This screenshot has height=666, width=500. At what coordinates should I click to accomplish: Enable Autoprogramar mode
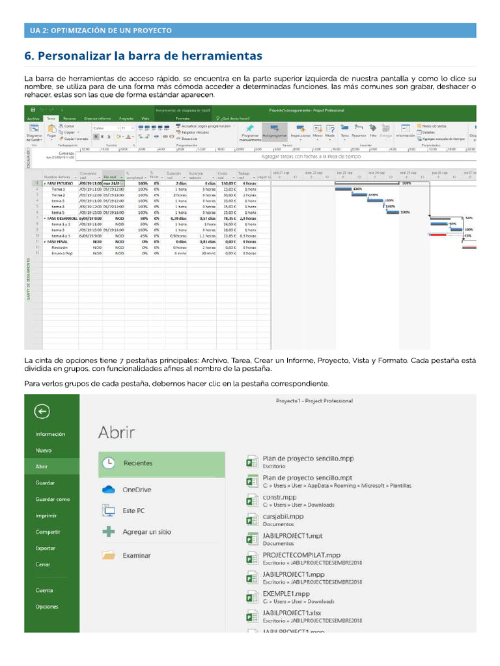[275, 131]
